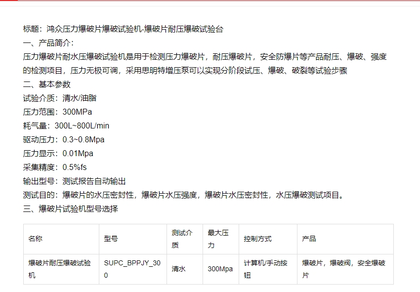Click the table header cell 测试介质
Viewport: 420px width, 292px height.
[x=185, y=239]
